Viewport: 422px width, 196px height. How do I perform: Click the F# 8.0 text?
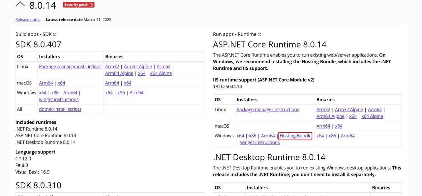pyautogui.click(x=22, y=165)
